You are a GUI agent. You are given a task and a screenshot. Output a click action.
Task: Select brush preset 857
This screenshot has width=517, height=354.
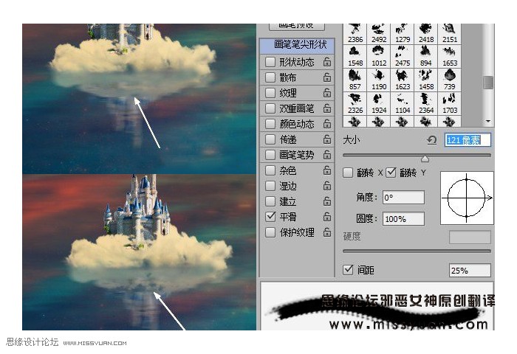pos(355,80)
